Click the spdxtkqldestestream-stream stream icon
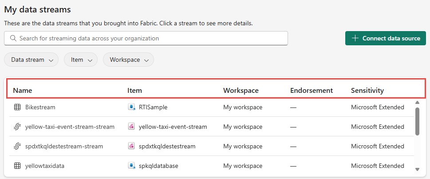 pyautogui.click(x=18, y=146)
